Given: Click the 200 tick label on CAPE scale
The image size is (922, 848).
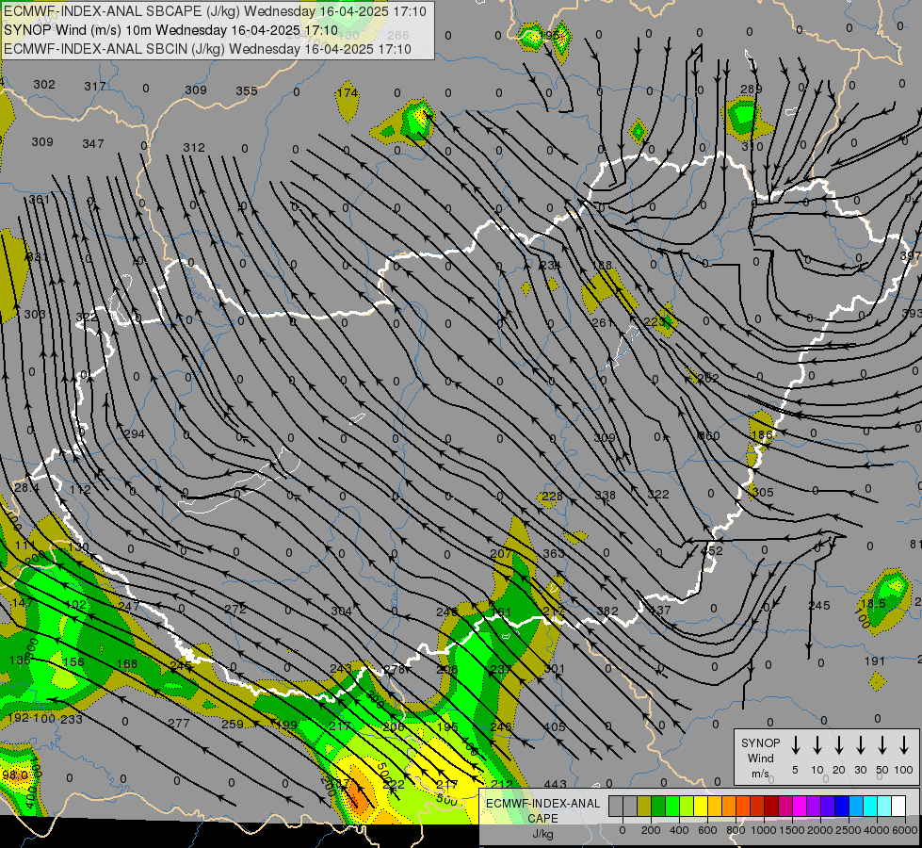Looking at the screenshot, I should click(x=651, y=830).
